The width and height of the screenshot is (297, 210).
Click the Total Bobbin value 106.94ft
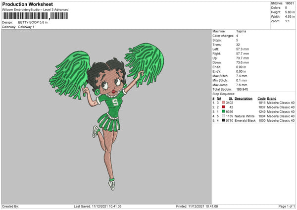click(242, 90)
